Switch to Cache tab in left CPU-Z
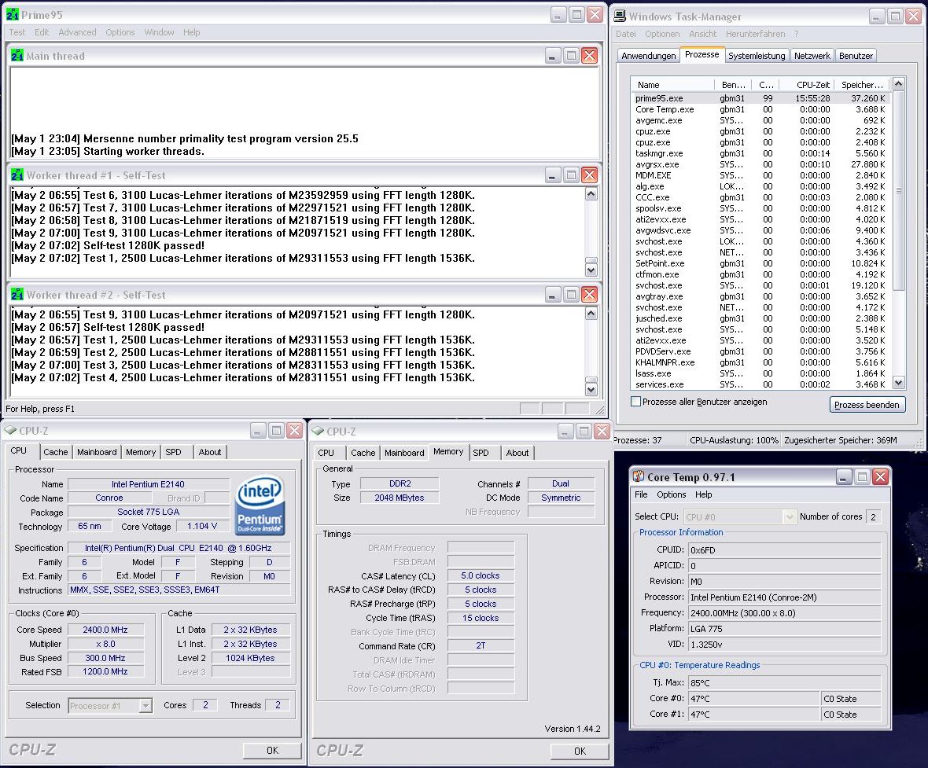This screenshot has width=928, height=768. tap(56, 452)
